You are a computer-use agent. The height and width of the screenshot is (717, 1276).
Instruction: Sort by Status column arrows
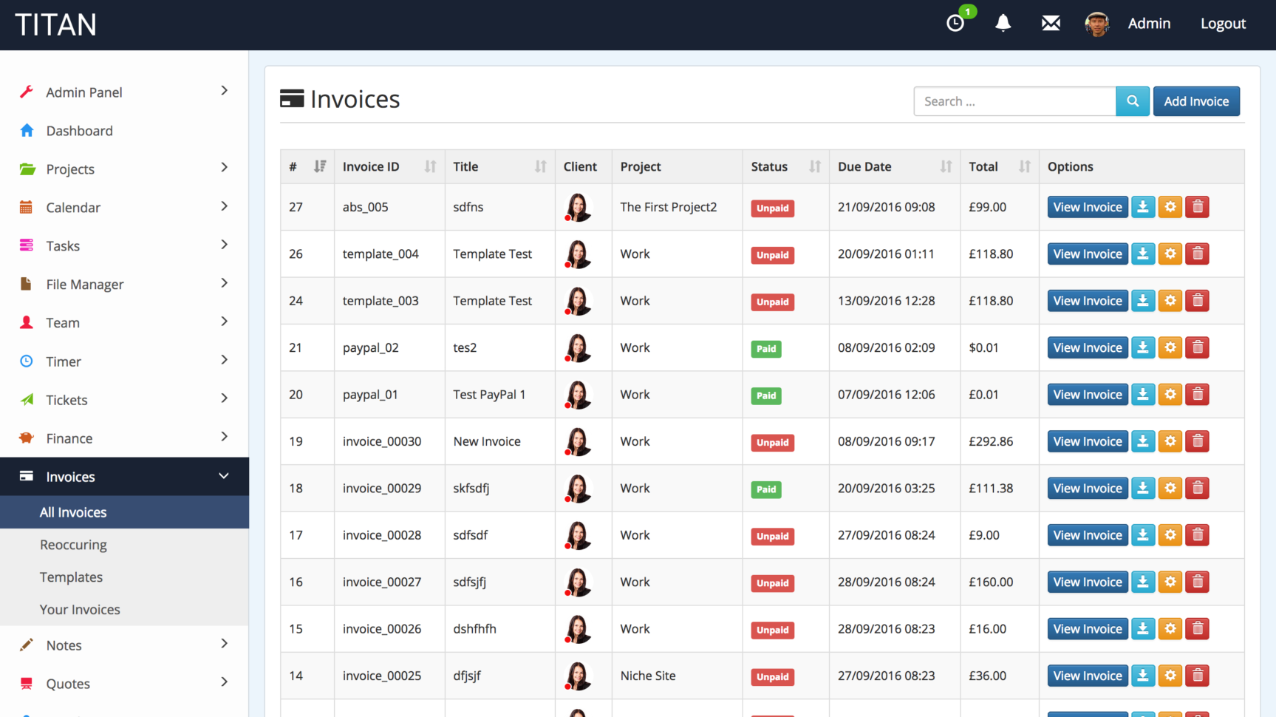click(815, 166)
